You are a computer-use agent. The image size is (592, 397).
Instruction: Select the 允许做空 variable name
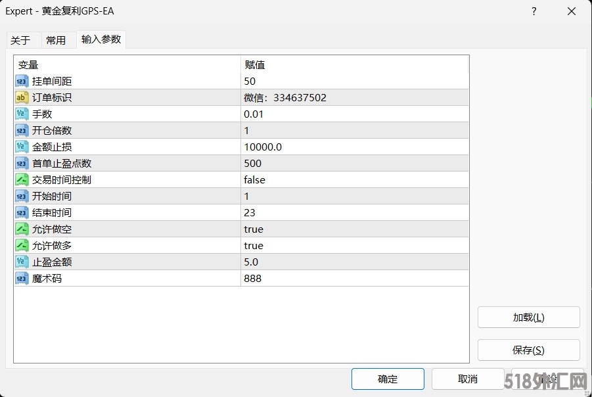coord(52,229)
